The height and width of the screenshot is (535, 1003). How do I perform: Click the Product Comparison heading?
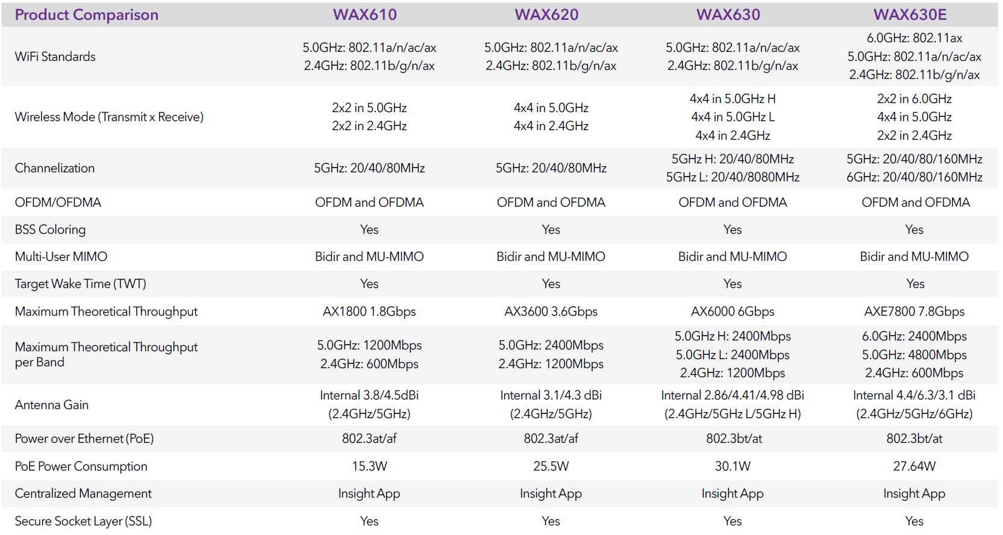(x=87, y=15)
